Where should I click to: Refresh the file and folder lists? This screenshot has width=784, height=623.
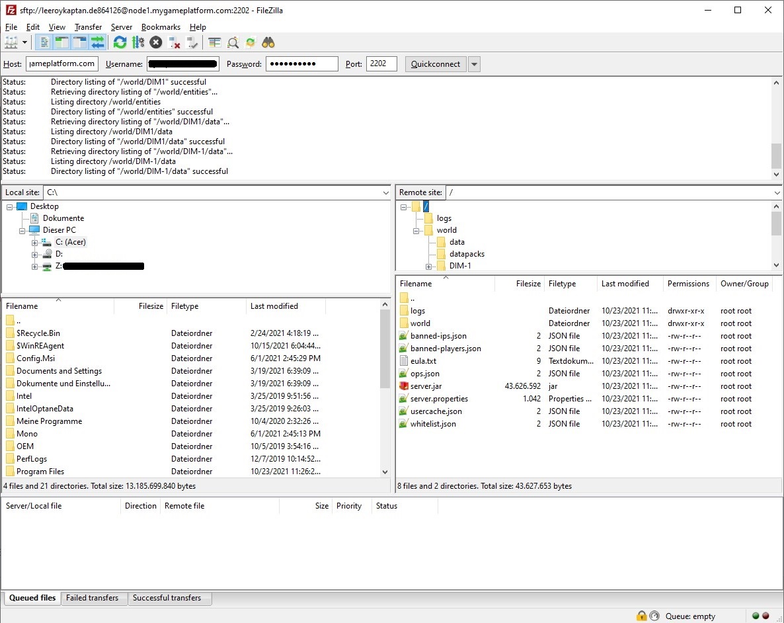point(120,42)
